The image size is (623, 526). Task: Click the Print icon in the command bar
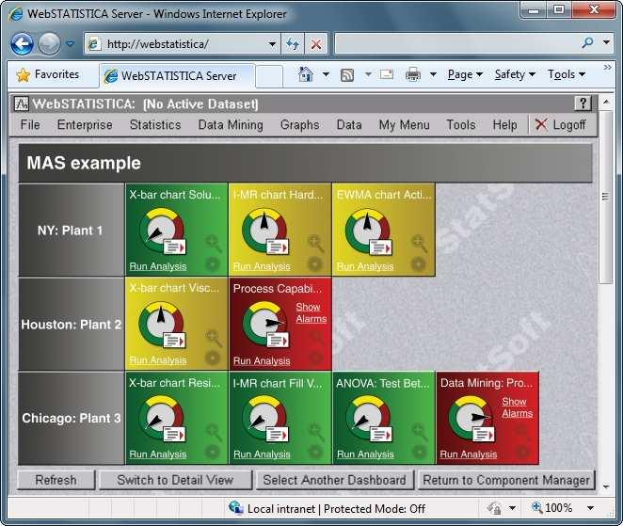(x=413, y=74)
